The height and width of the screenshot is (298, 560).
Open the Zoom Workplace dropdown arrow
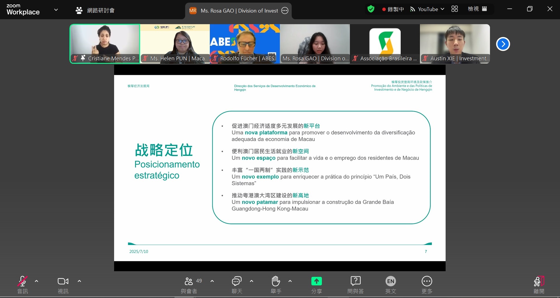56,10
